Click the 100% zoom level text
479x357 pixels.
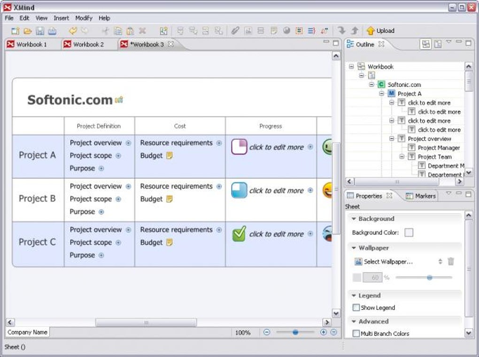[243, 332]
